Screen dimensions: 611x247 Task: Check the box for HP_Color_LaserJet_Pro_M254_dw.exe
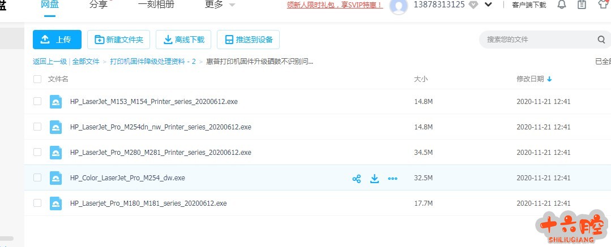tap(37, 178)
